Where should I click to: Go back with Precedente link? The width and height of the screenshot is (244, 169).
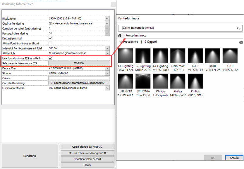(x=128, y=42)
